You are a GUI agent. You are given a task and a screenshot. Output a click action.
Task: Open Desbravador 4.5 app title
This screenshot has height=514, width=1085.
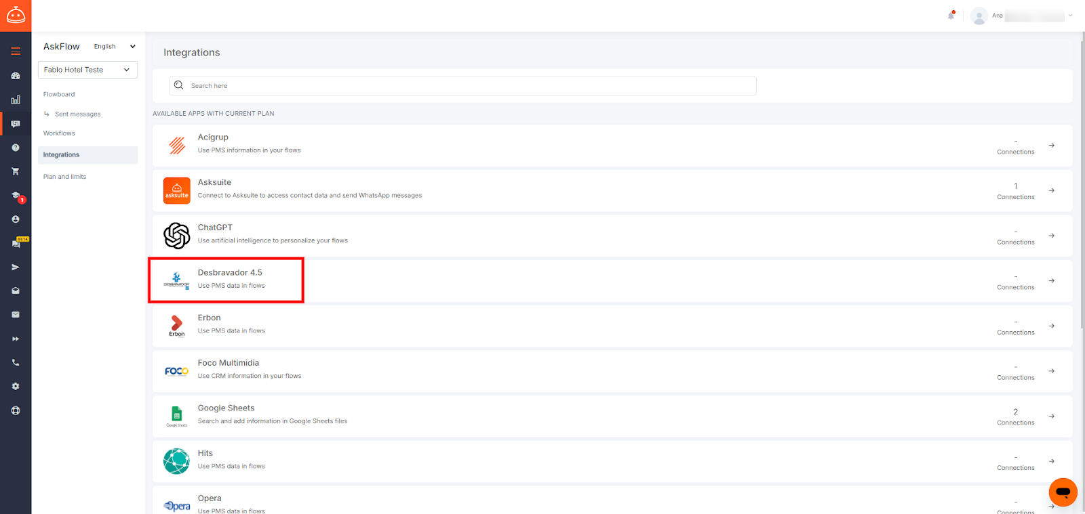[x=230, y=273]
